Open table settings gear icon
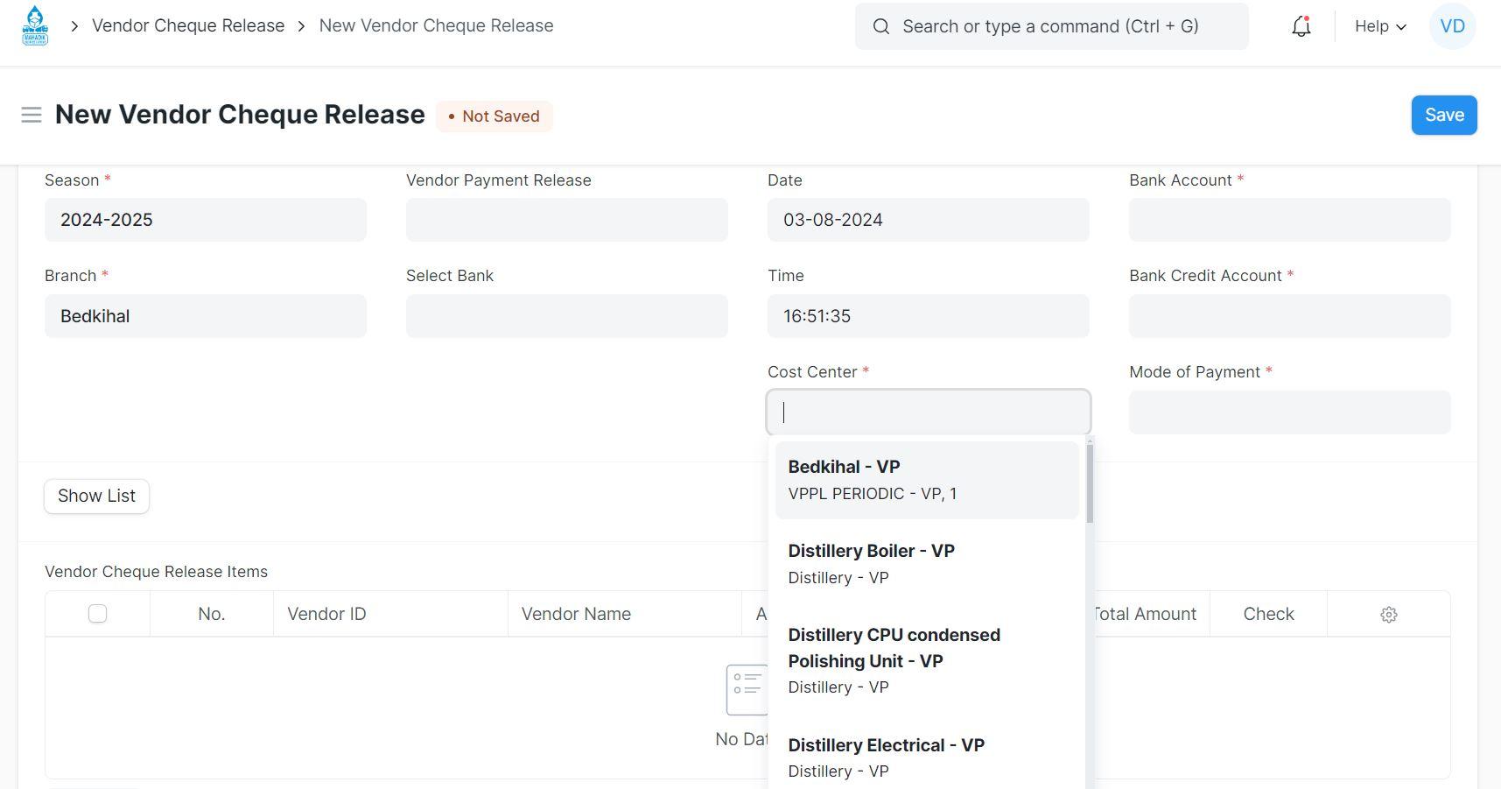The image size is (1501, 789). [1389, 615]
